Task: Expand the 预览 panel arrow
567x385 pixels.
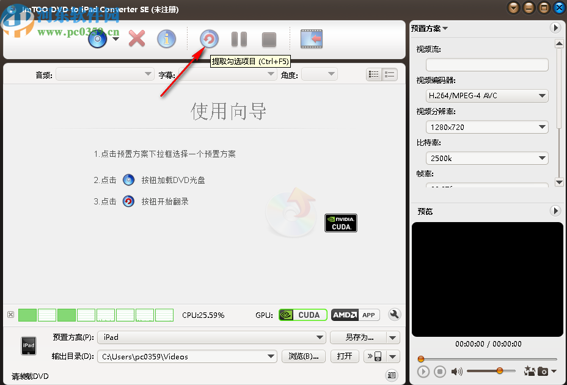Action: tap(555, 211)
